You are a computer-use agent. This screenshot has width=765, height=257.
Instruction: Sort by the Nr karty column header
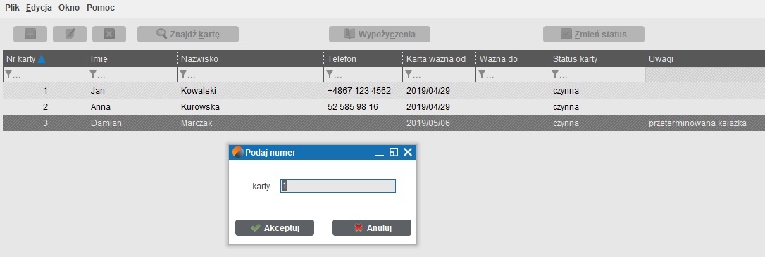pyautogui.click(x=45, y=59)
